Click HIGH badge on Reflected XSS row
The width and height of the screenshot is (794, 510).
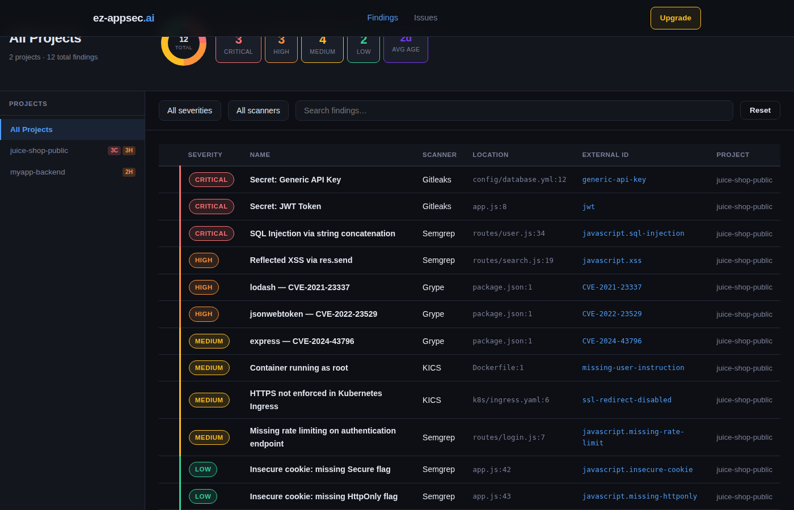pyautogui.click(x=204, y=261)
